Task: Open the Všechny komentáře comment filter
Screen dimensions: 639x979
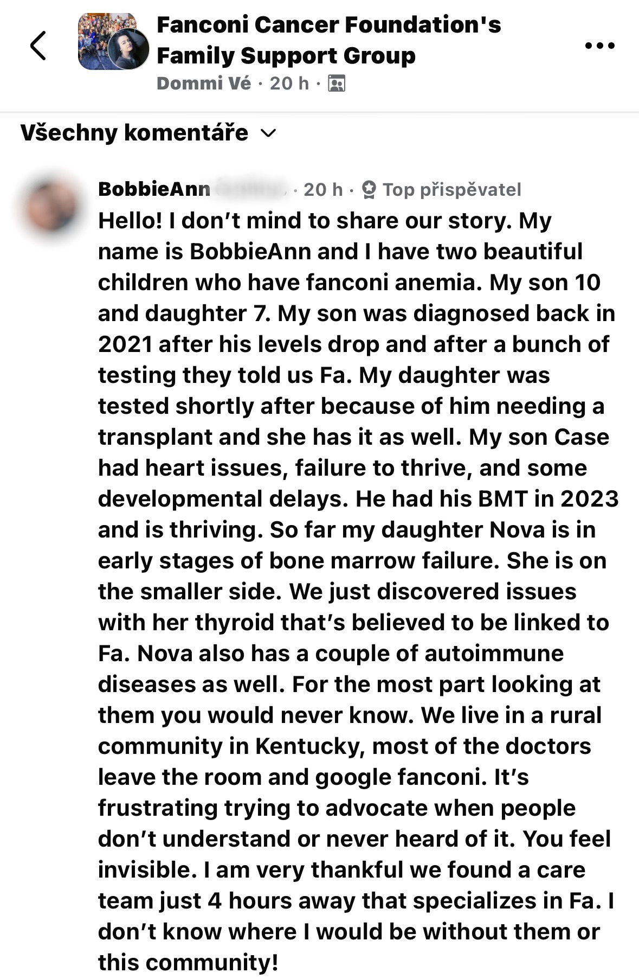Action: pyautogui.click(x=134, y=133)
